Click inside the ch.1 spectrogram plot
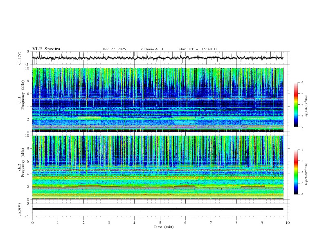 coord(160,100)
